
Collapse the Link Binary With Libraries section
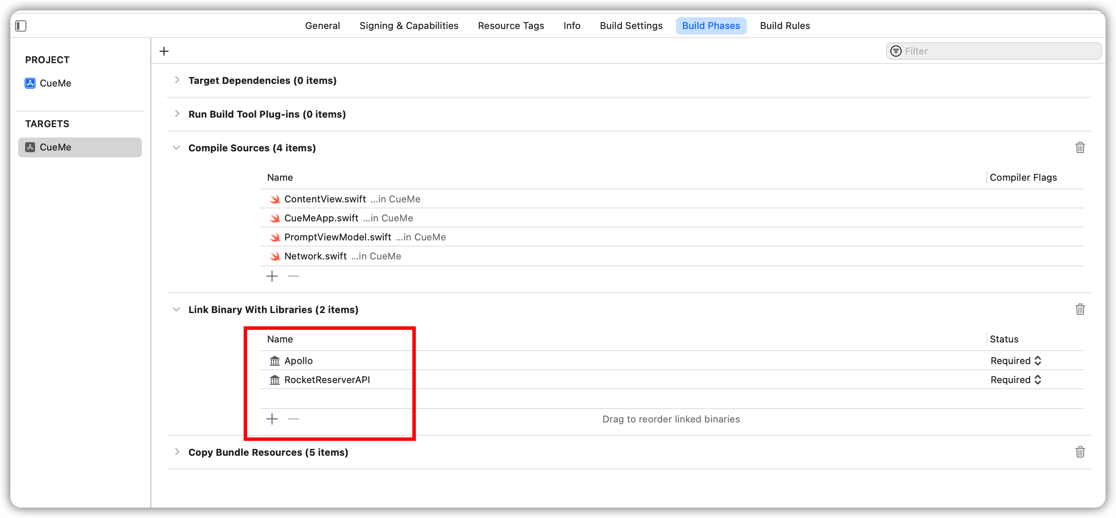pos(176,310)
